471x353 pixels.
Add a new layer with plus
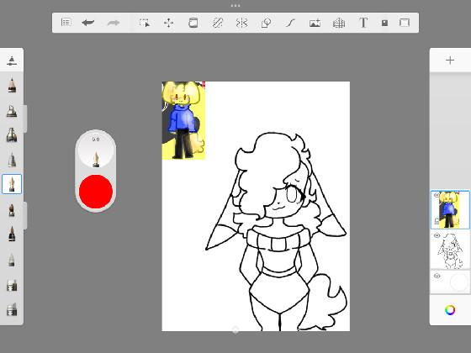(450, 61)
